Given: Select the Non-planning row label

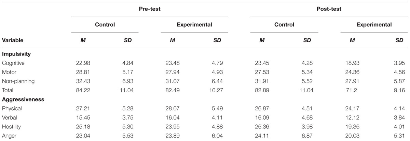Looking at the screenshot, I should coord(16,81).
